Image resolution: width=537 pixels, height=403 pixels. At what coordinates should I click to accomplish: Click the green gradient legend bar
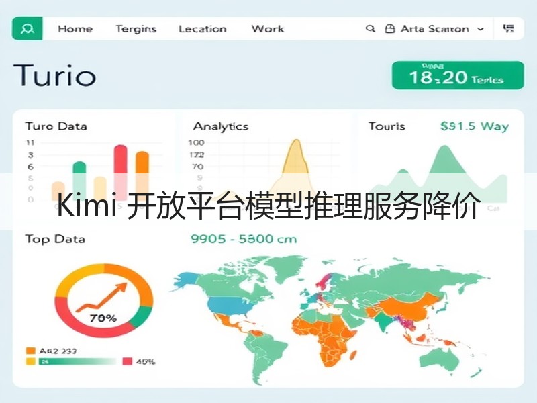click(x=78, y=361)
